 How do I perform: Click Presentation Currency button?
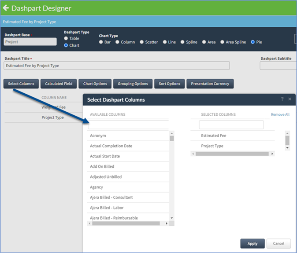tap(210, 84)
